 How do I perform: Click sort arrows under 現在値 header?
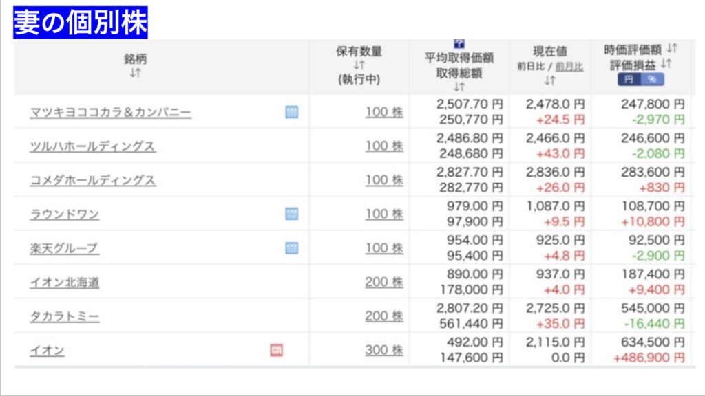pyautogui.click(x=549, y=80)
